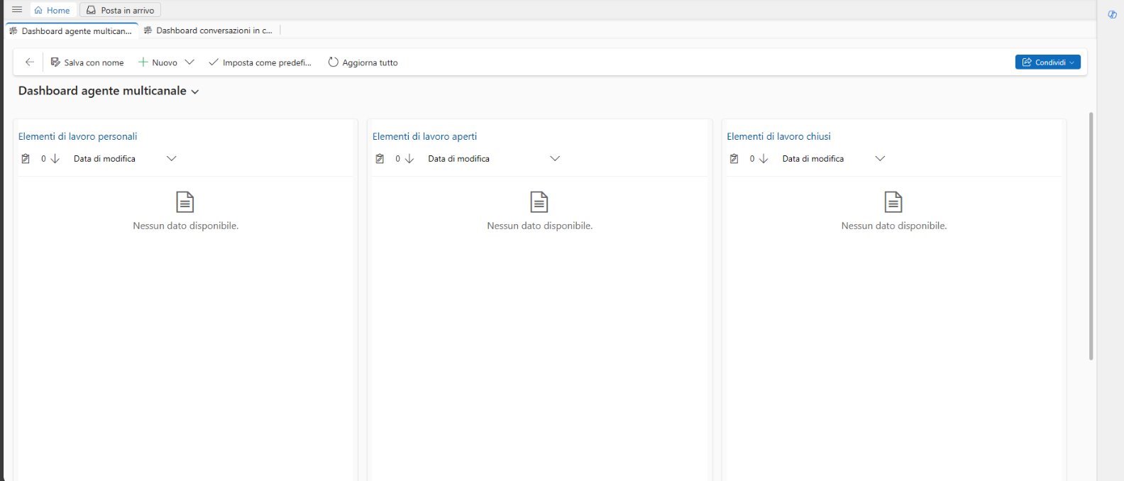Click clipboard icon in personali stream
Image resolution: width=1124 pixels, height=481 pixels.
(26, 159)
